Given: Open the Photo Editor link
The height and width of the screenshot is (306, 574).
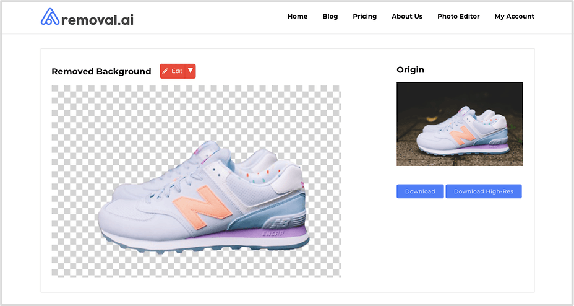Looking at the screenshot, I should [x=458, y=17].
